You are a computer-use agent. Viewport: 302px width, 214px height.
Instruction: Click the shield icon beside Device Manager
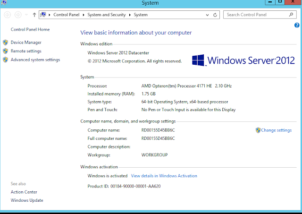coord(5,43)
